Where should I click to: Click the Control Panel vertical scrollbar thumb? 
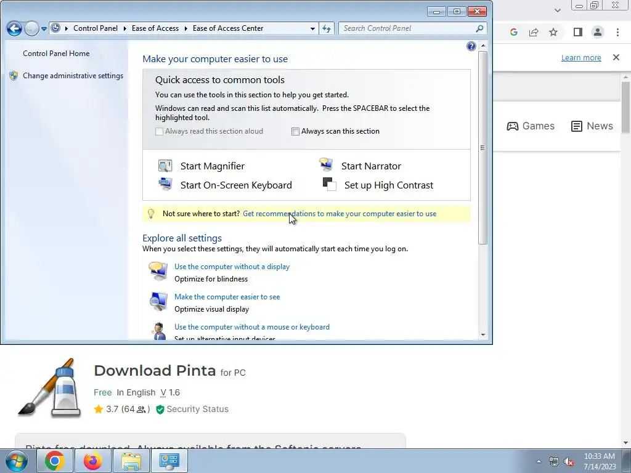(x=483, y=147)
